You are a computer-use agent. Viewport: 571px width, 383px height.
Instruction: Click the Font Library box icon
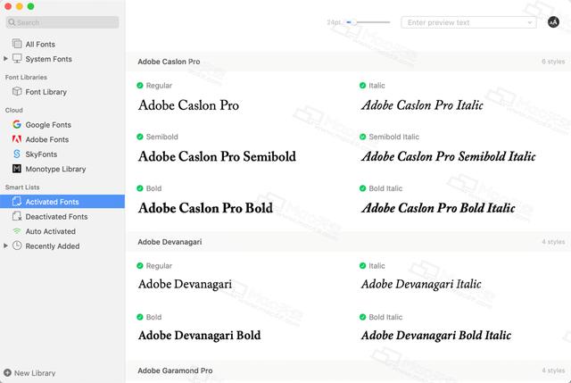[17, 91]
